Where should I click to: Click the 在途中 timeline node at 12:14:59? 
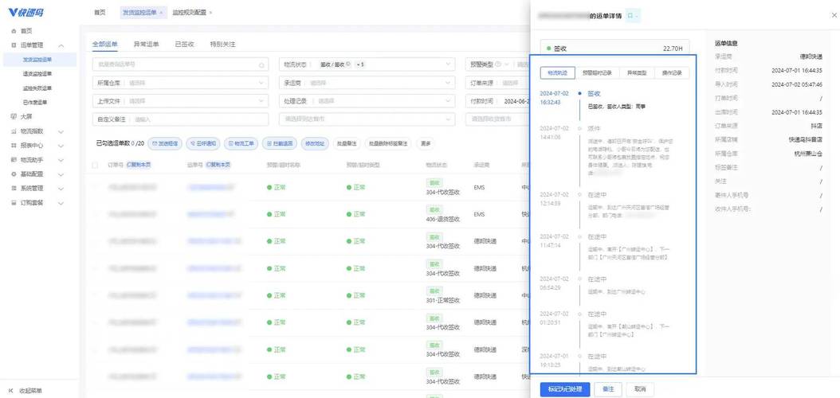coord(579,195)
